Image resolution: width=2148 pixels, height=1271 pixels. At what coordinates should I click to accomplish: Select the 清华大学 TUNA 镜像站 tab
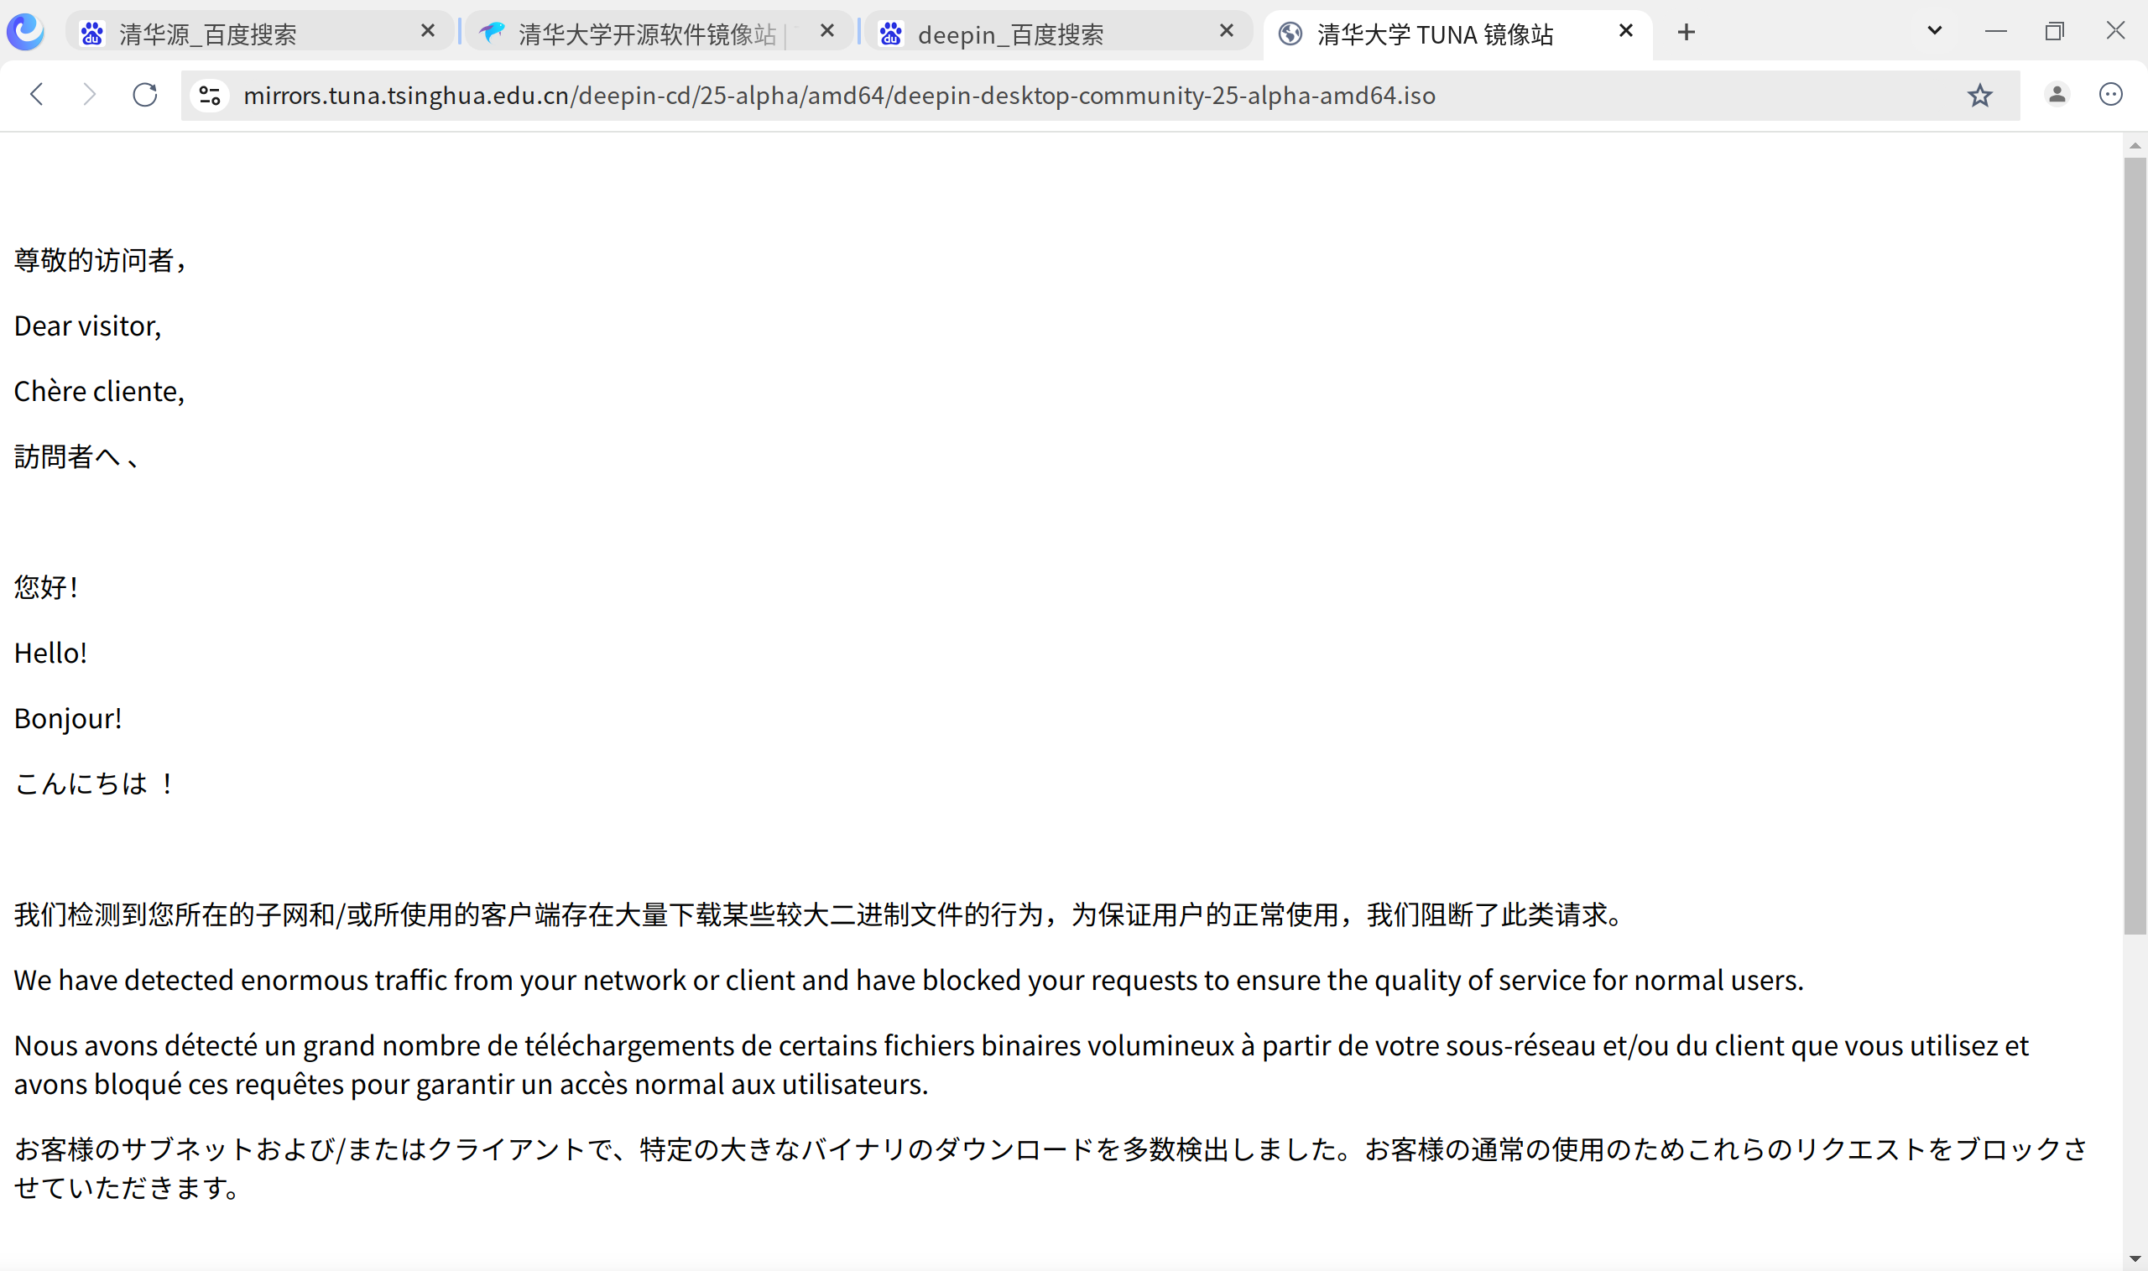[x=1457, y=34]
